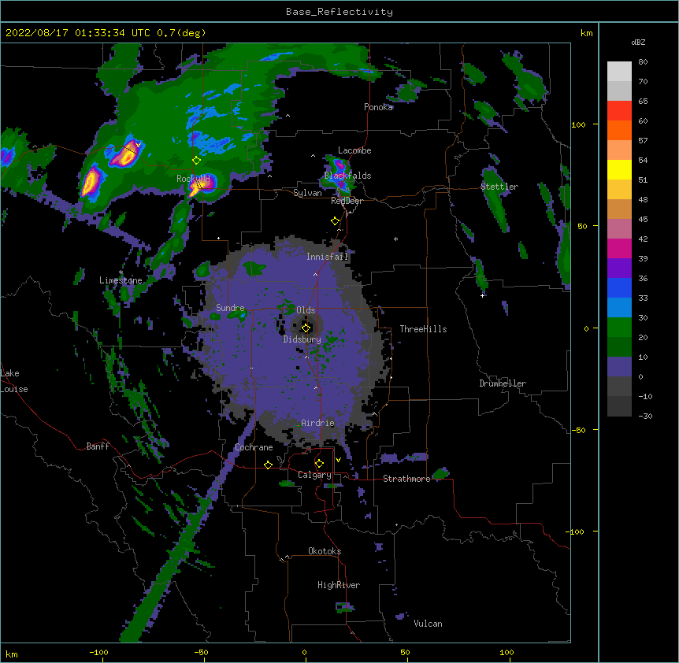Screen dimensions: 679x663
Task: Click the white asterisk marker east of Innisfail
Action: tap(395, 239)
